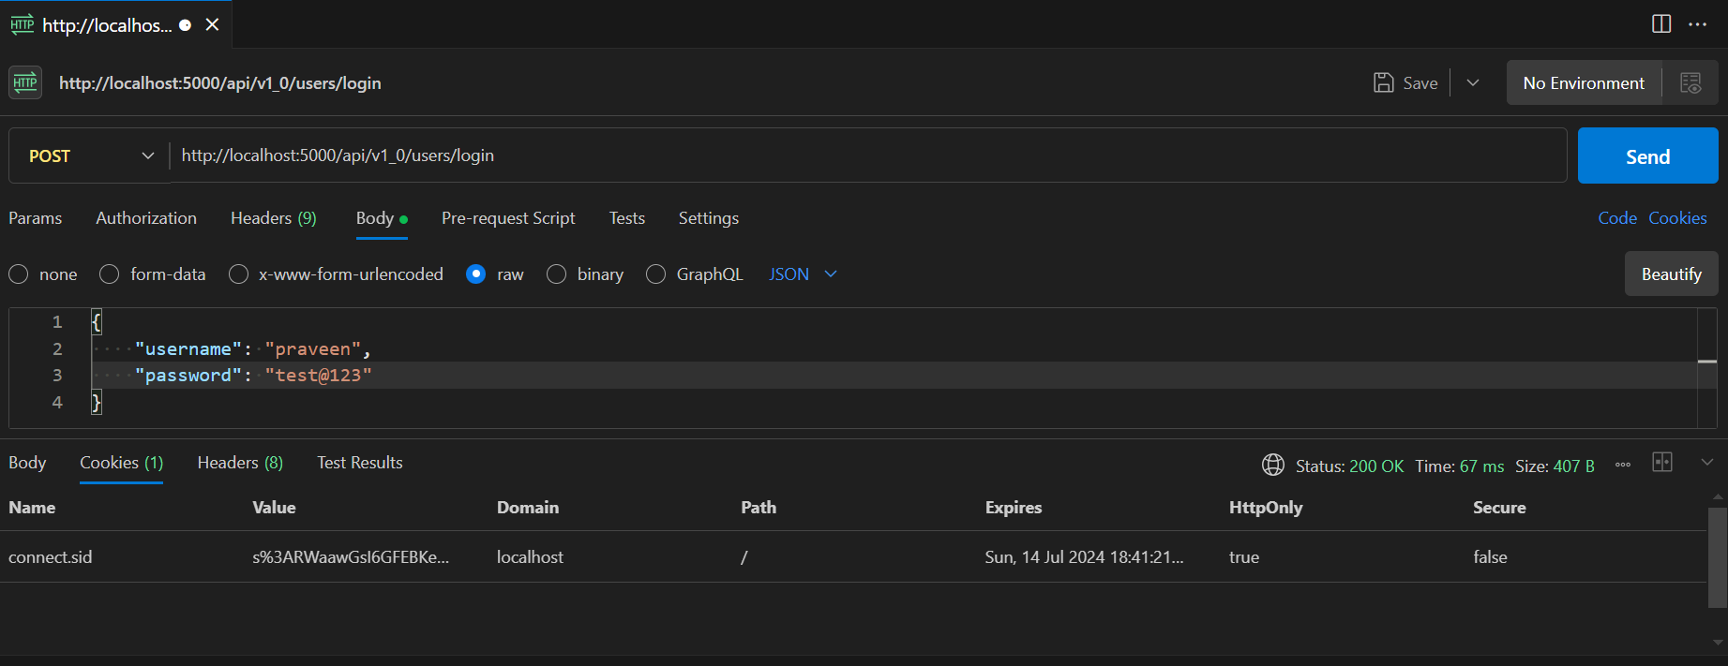Select the none body type
The width and height of the screenshot is (1728, 666).
pos(43,274)
